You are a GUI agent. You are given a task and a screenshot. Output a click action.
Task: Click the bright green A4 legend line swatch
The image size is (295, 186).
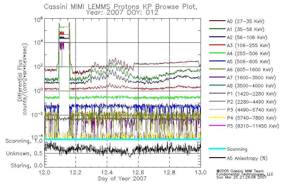click(217, 53)
